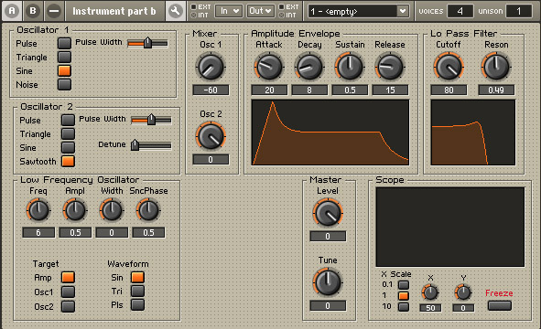Click the Scope X value 50
This screenshot has height=329, width=541.
(430, 308)
